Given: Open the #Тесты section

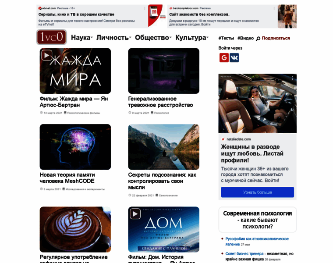Looking at the screenshot, I should 226,38.
